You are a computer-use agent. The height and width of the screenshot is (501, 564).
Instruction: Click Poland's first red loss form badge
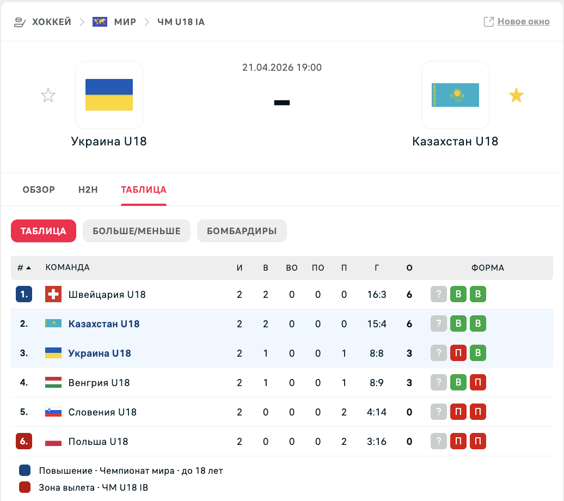pos(458,442)
